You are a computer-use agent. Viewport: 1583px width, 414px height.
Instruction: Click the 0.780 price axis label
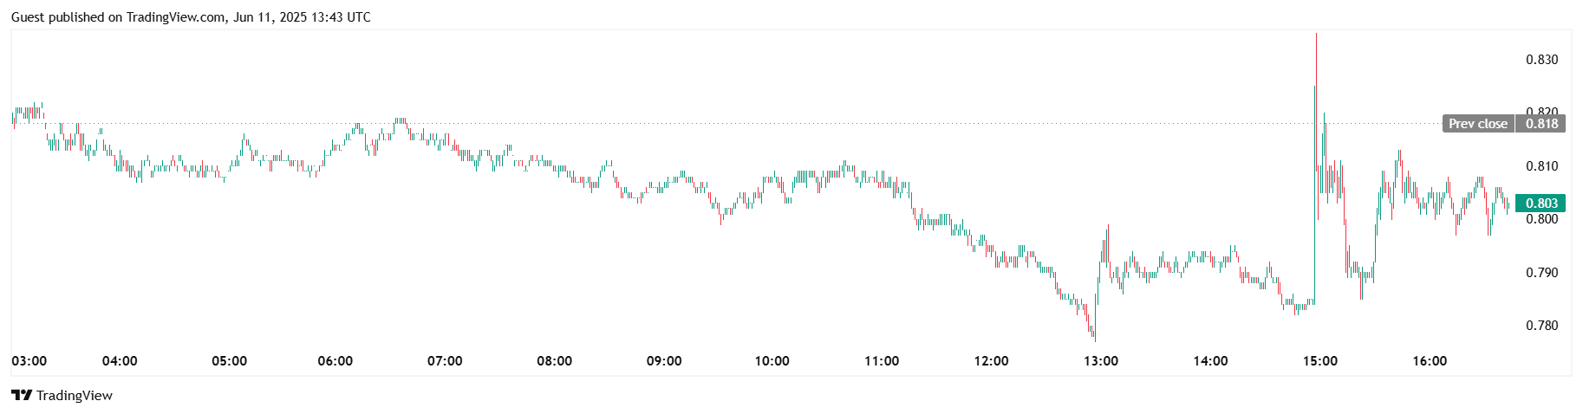coord(1541,326)
